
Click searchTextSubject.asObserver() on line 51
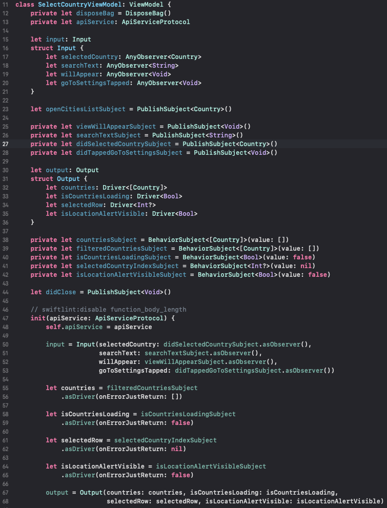tap(201, 354)
